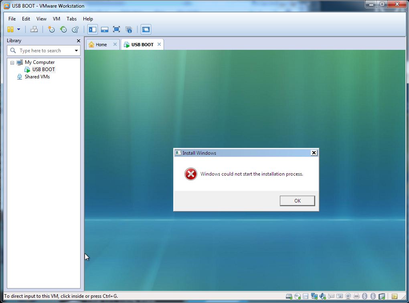The image size is (409, 303).
Task: Click OK in Install Windows dialog
Action: click(x=298, y=201)
